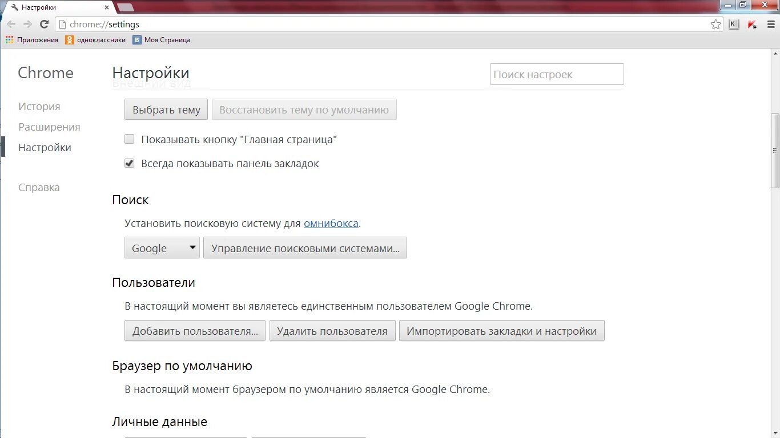Click the Chrome title in the sidebar
Screen dimensions: 780x438
click(x=46, y=73)
